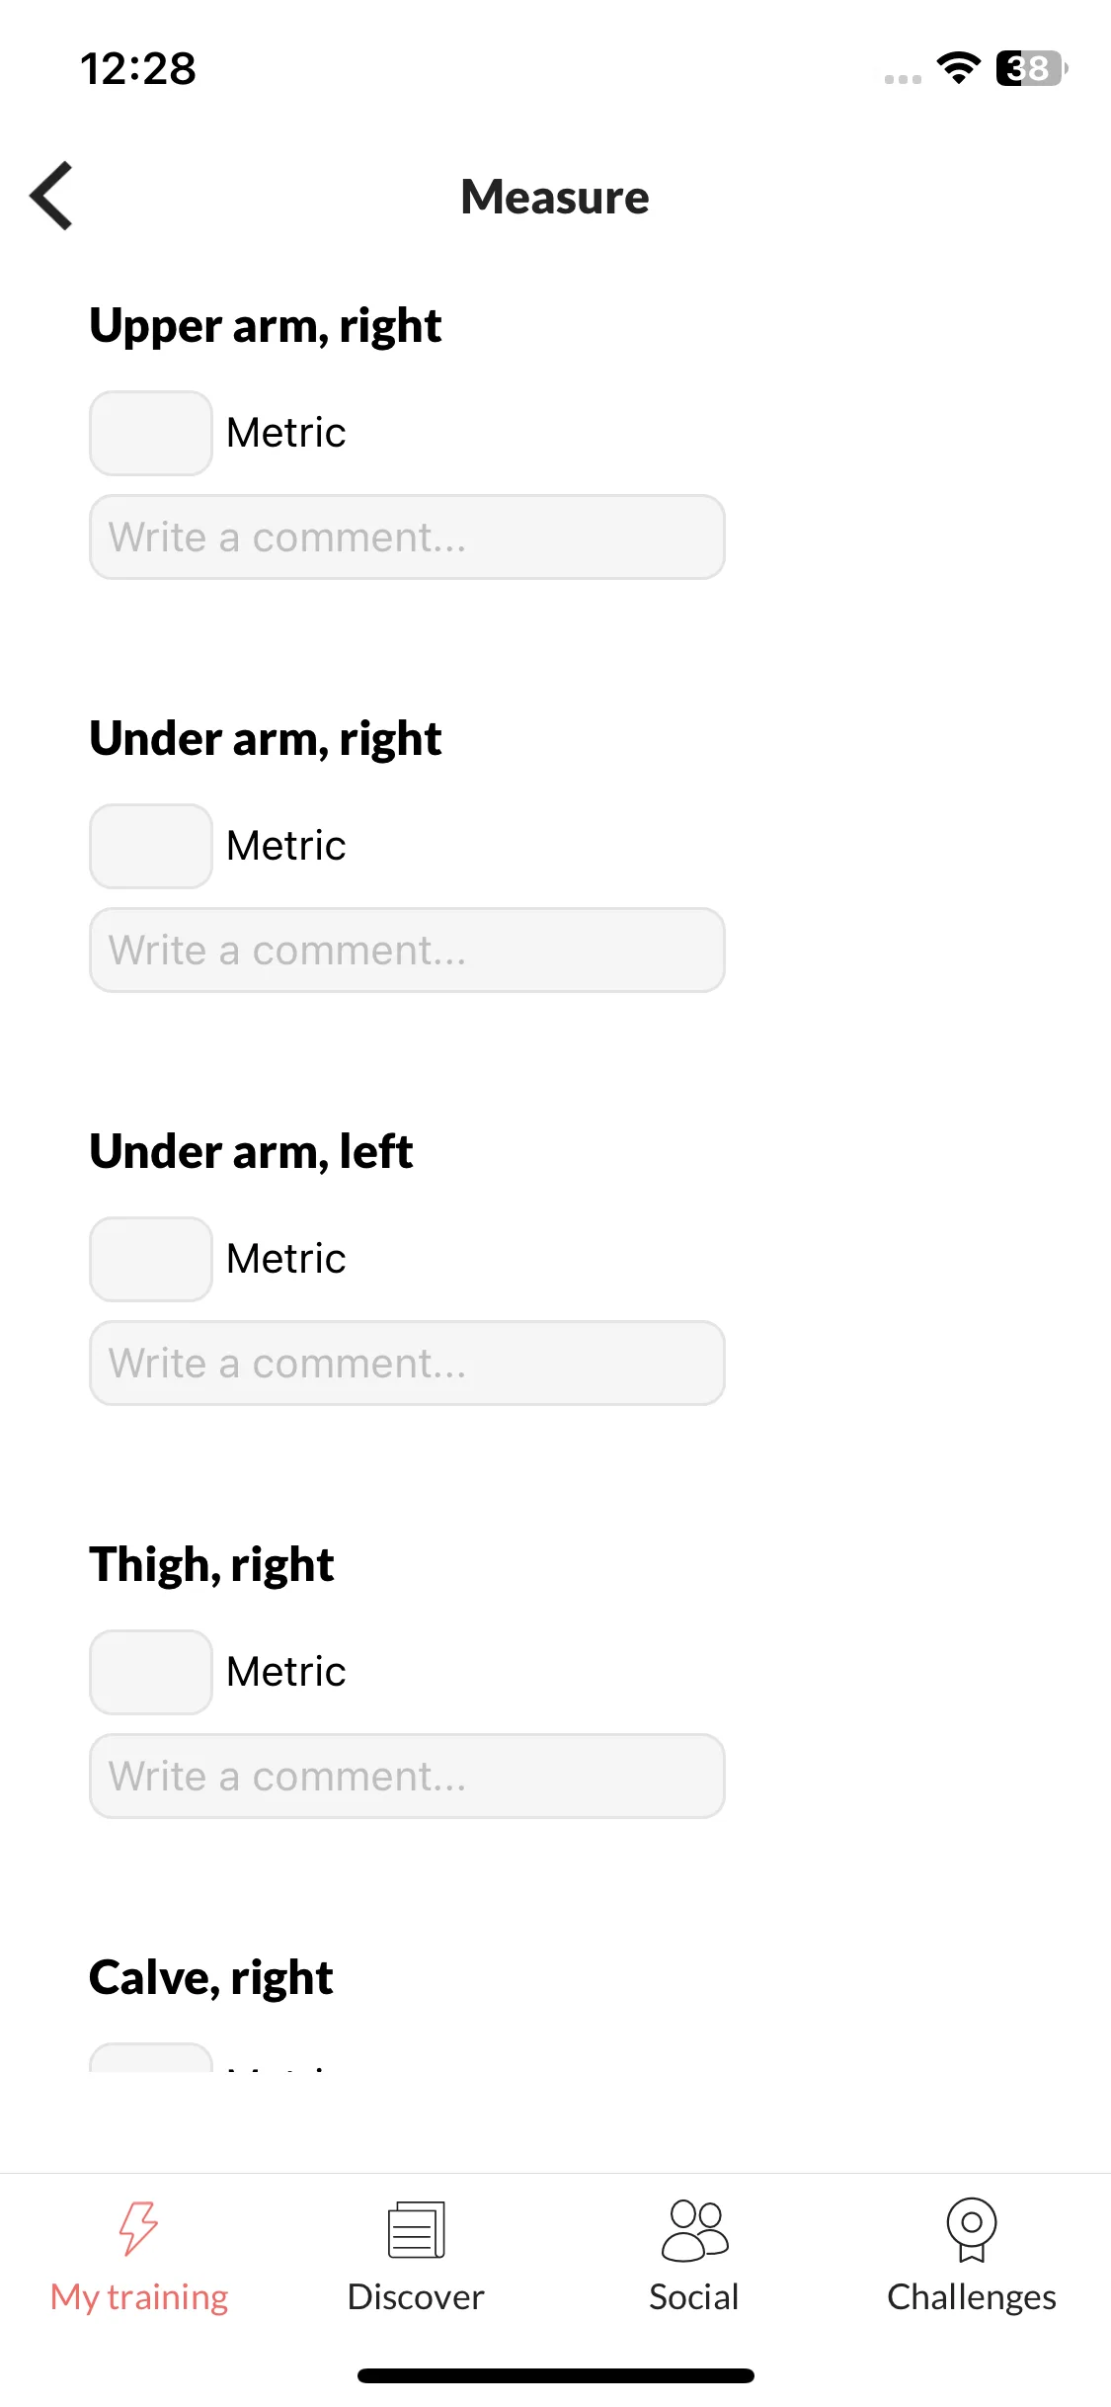Open the Social people icon
Viewport: 1111px width, 2407px height.
(694, 2230)
